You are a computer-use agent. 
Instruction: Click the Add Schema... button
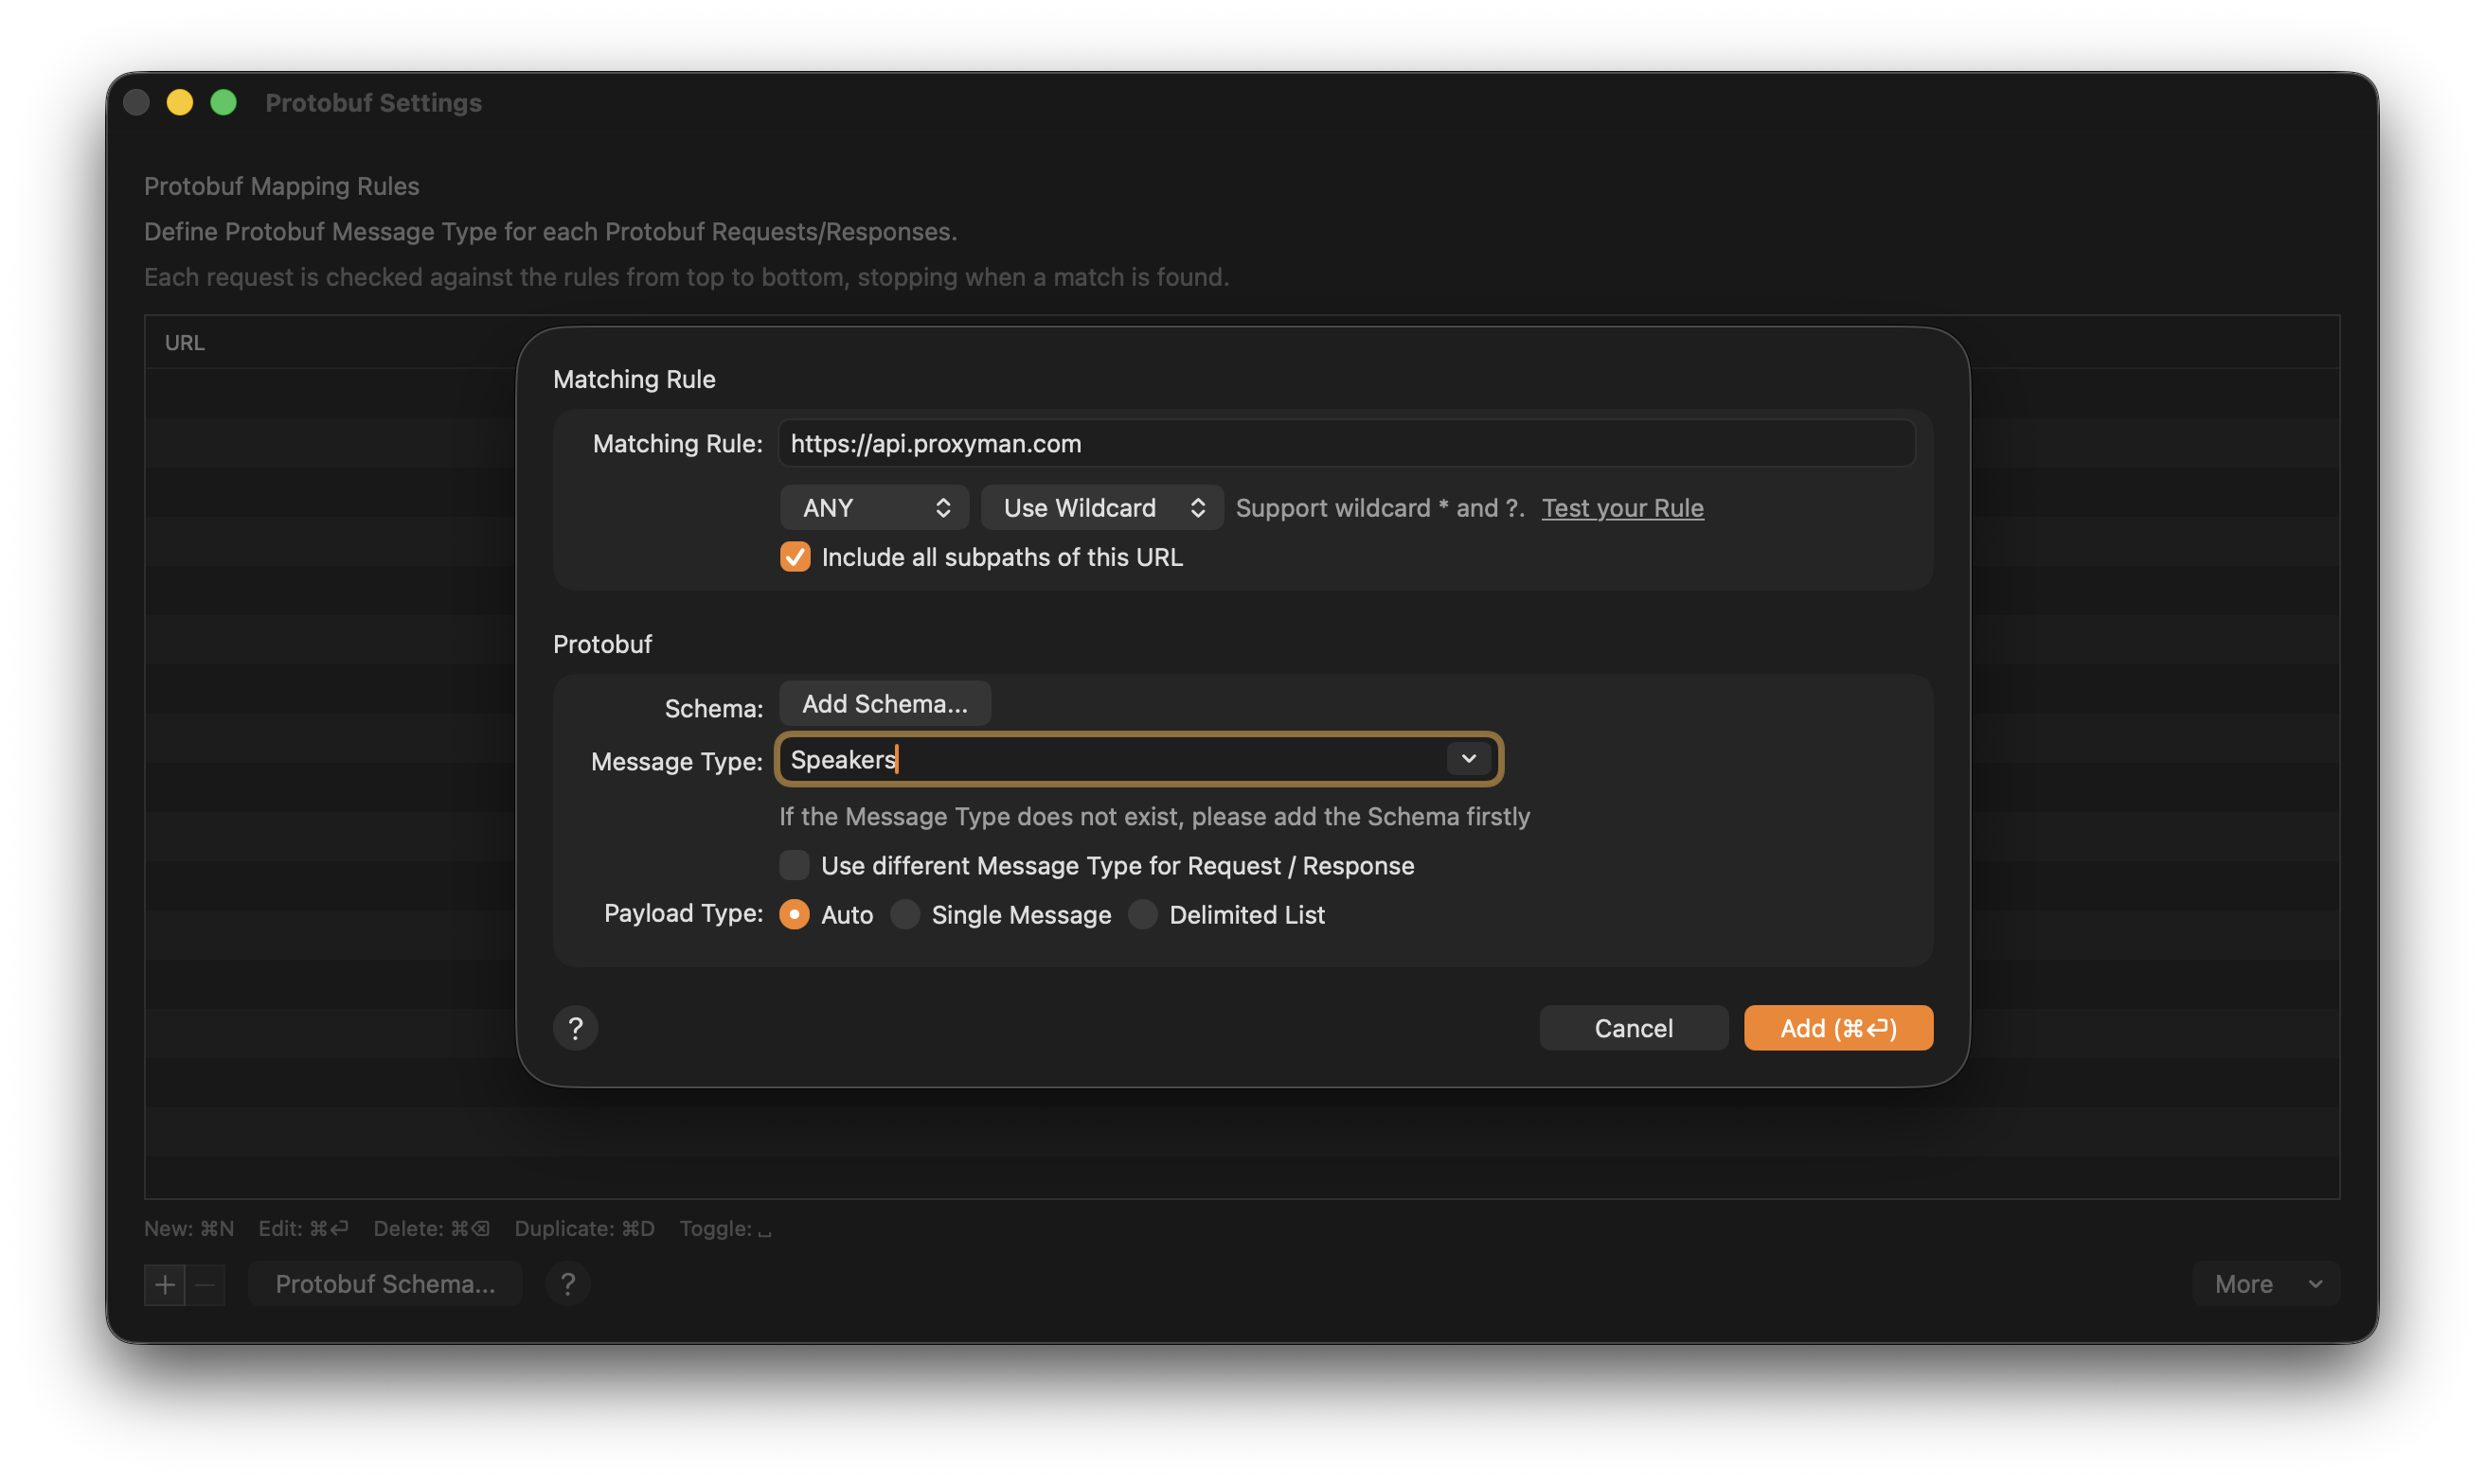click(x=885, y=703)
